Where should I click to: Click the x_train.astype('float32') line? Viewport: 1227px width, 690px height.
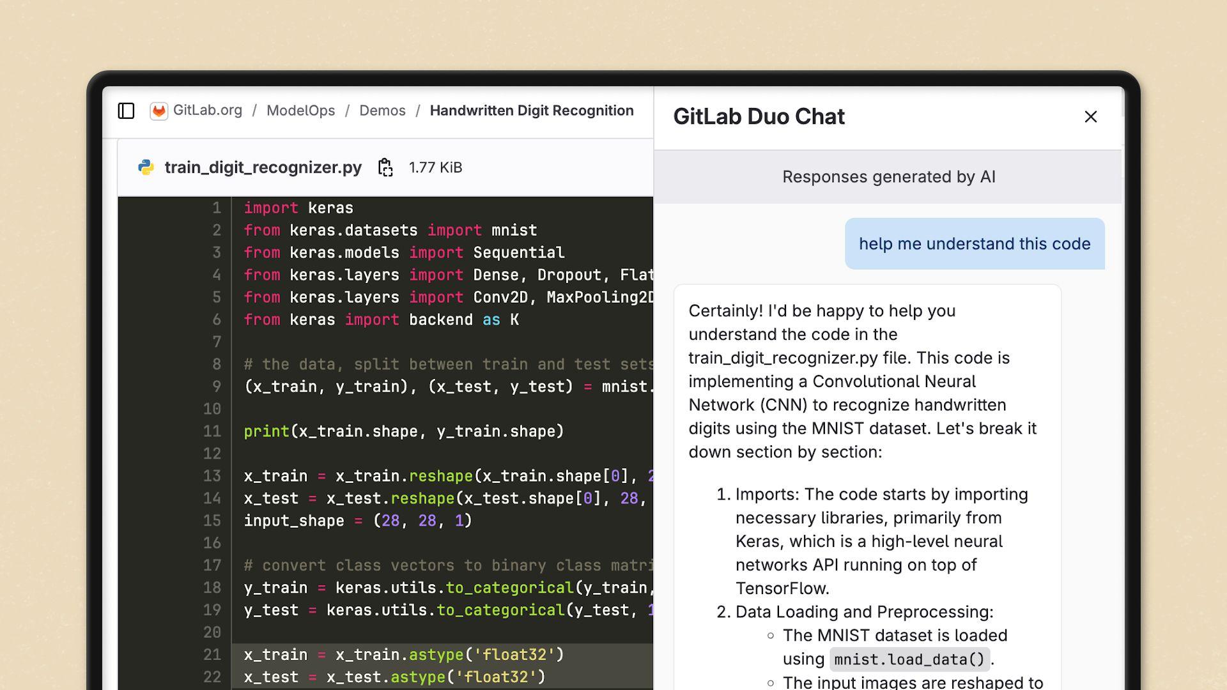[404, 655]
